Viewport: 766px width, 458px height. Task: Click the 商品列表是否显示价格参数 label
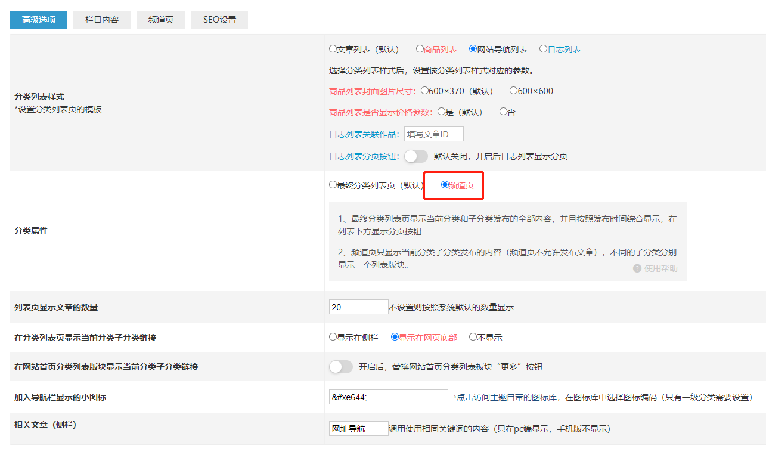[382, 112]
